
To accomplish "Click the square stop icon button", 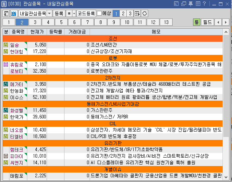I will tap(69, 13).
